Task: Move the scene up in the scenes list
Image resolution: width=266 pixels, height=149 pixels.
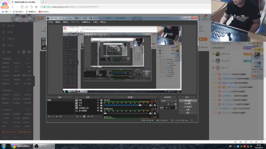Action: [x=57, y=117]
